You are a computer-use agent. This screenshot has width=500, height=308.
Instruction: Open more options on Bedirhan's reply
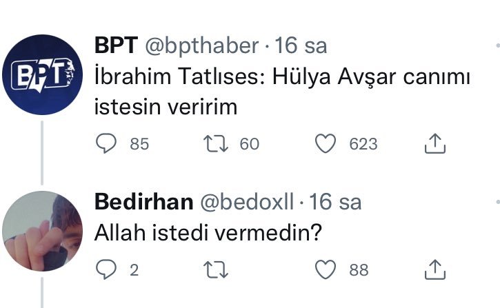click(x=497, y=201)
